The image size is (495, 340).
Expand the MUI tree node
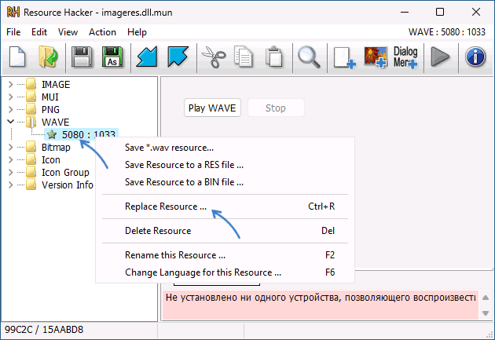10,97
